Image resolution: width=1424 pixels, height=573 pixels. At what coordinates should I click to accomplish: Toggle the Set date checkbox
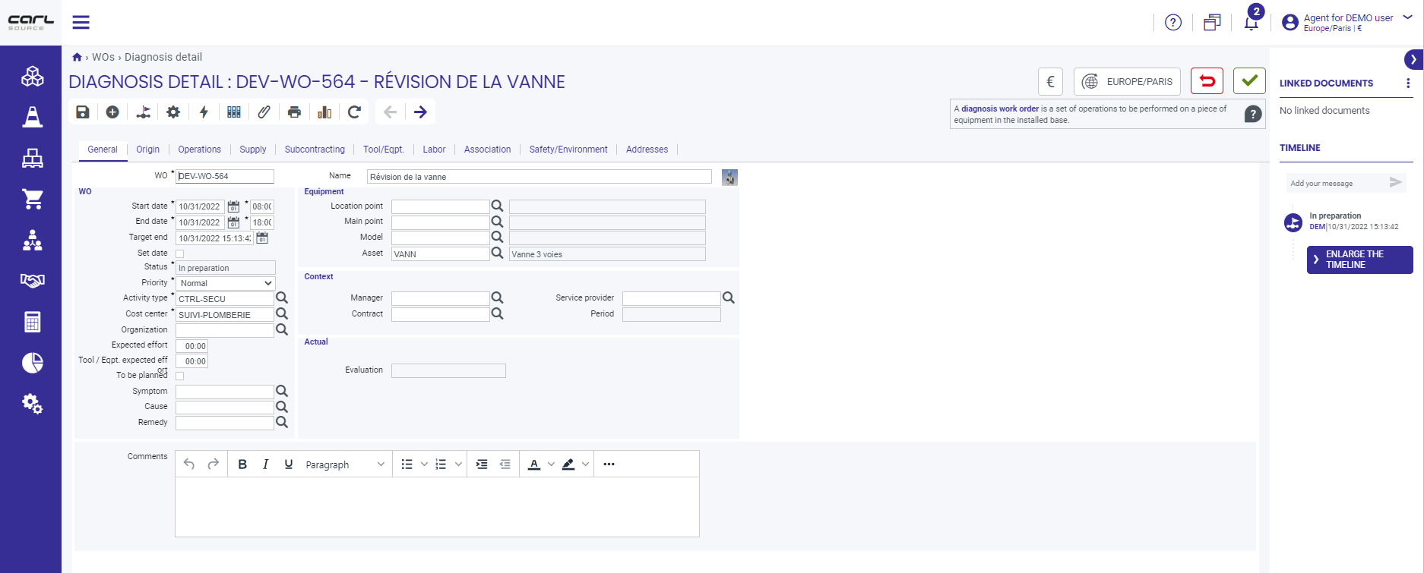[x=180, y=253]
